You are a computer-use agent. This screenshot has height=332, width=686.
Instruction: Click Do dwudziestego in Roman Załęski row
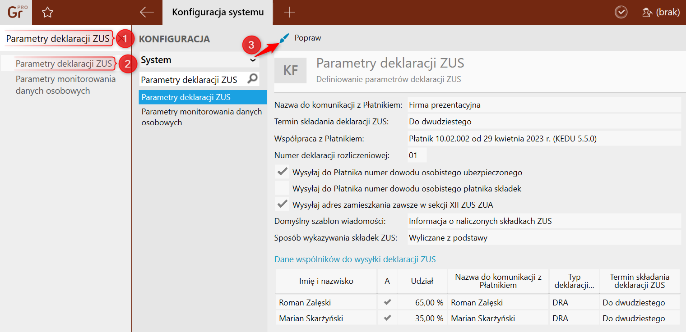click(x=640, y=303)
